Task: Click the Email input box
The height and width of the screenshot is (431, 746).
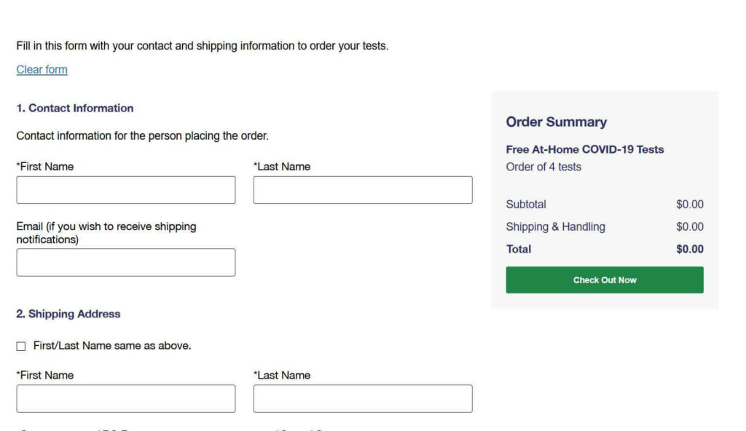Action: (x=126, y=263)
